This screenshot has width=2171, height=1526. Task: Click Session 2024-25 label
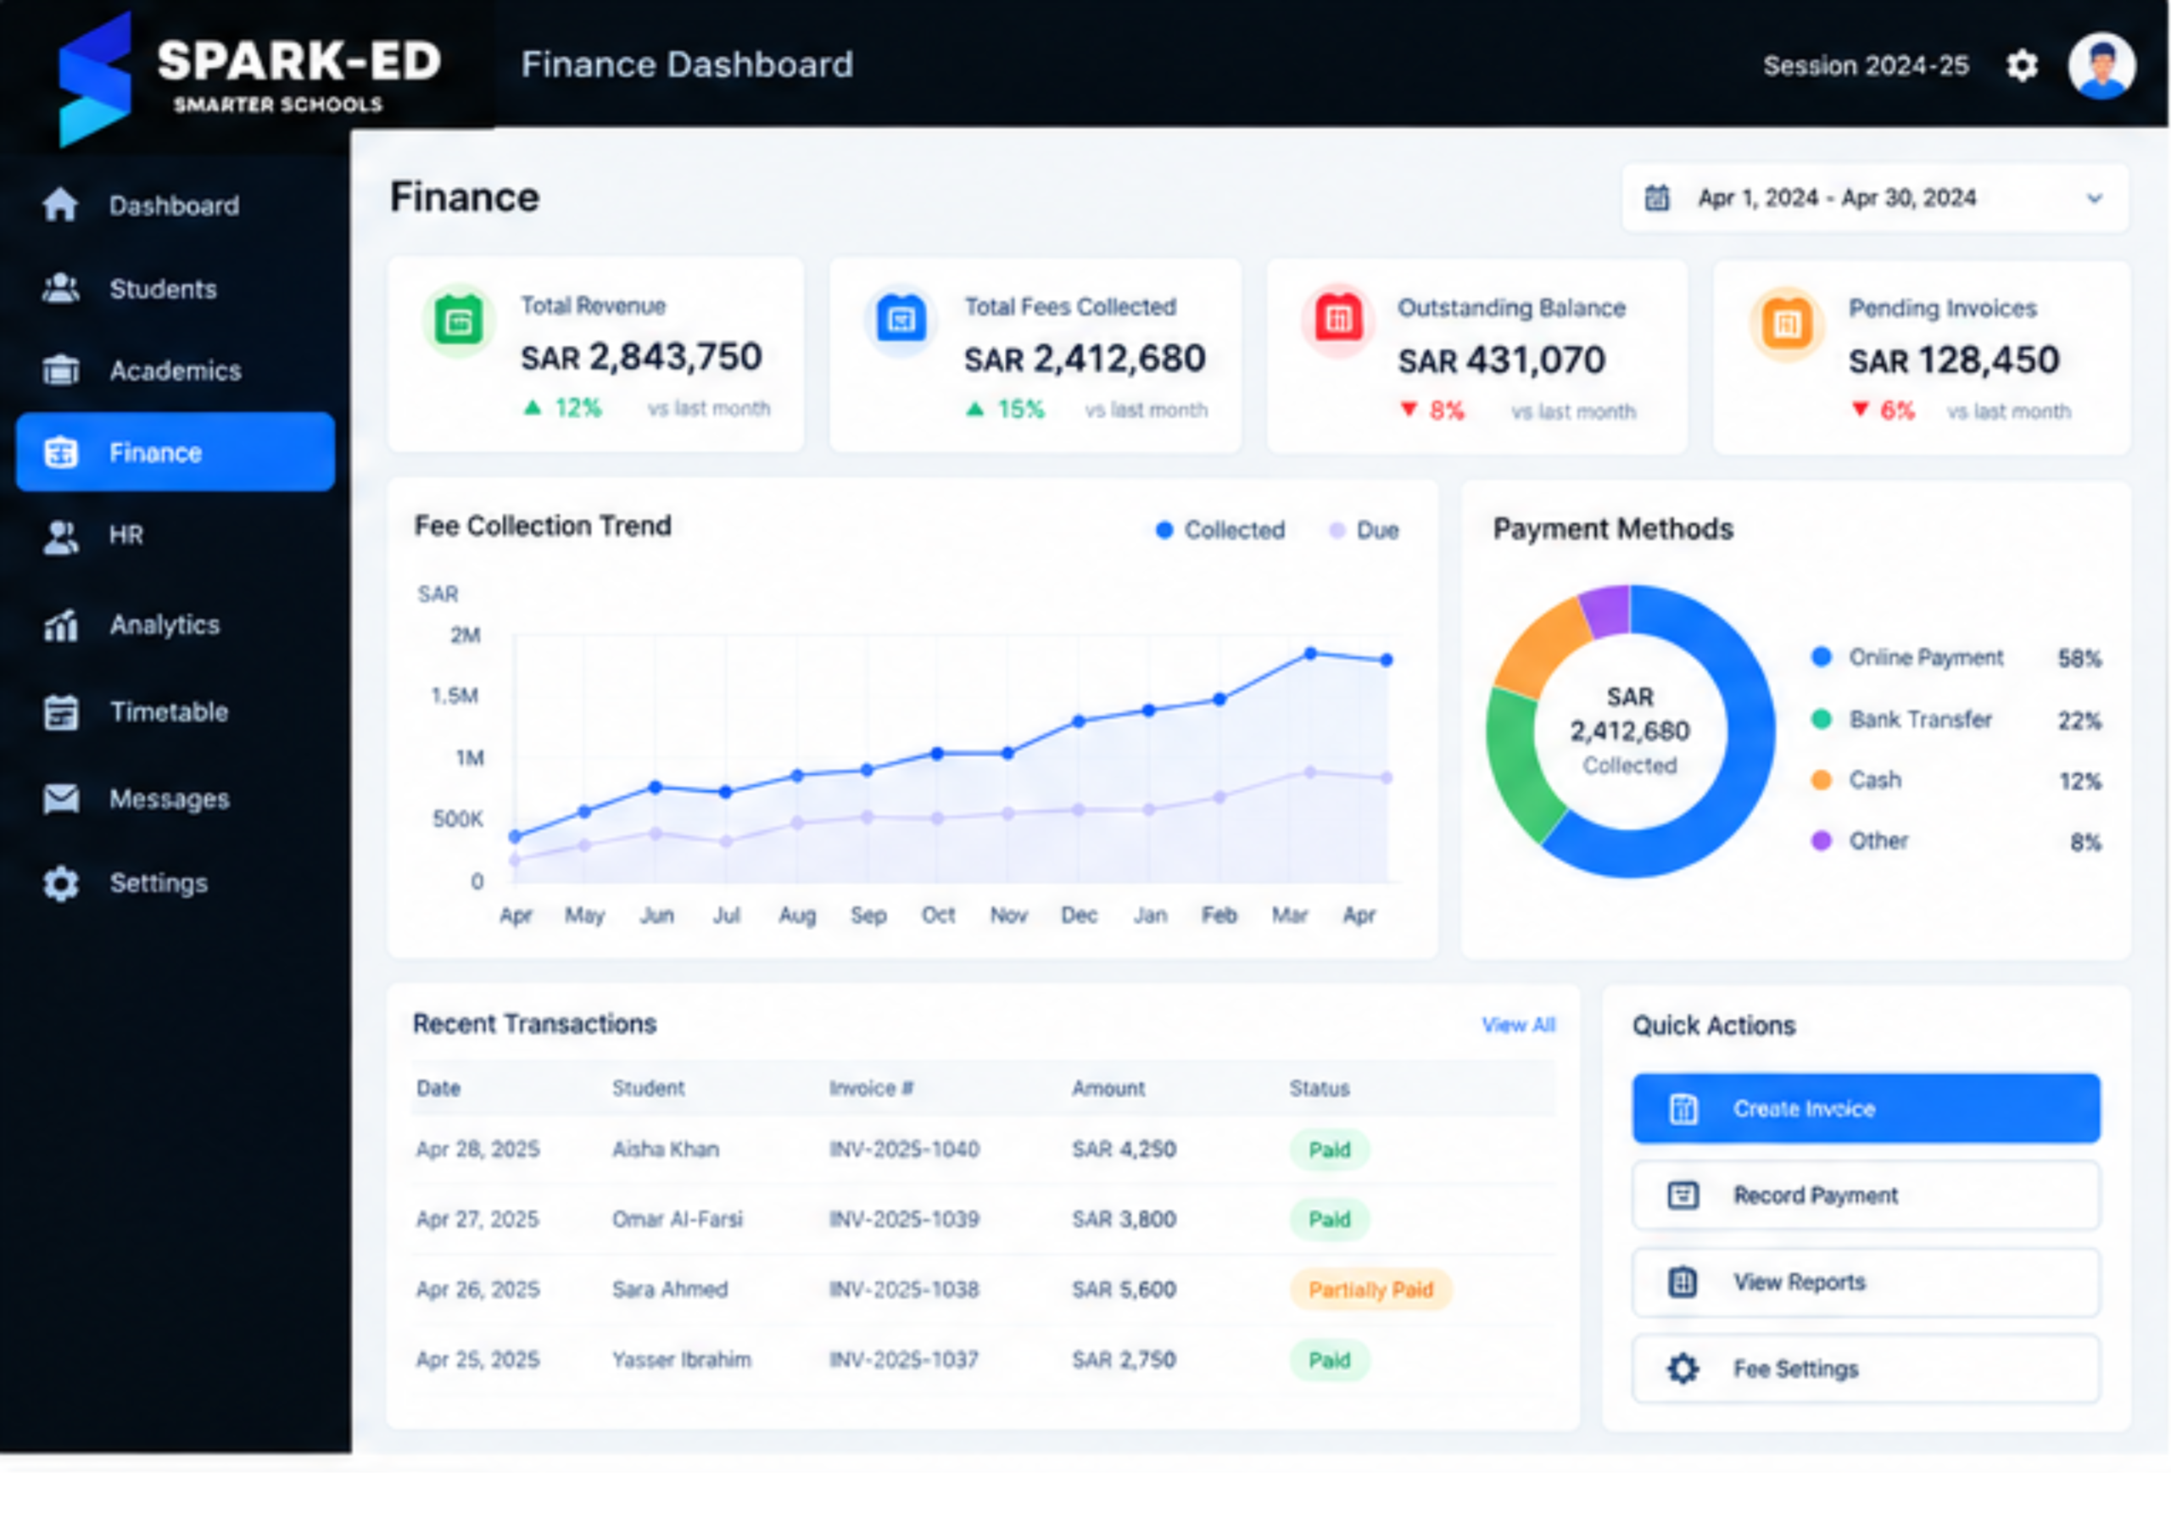(1866, 65)
